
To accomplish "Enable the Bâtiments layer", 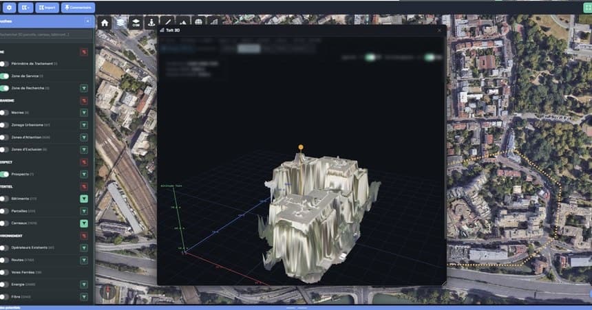I will (x=4, y=199).
